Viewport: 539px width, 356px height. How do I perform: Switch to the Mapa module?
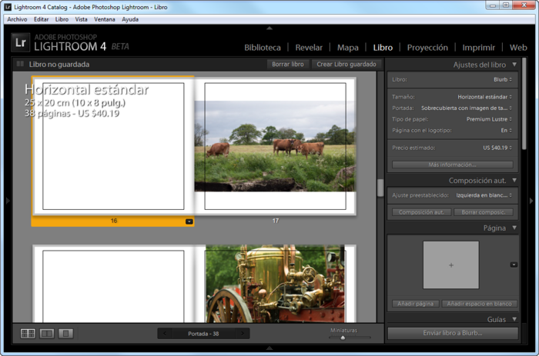[x=347, y=48]
